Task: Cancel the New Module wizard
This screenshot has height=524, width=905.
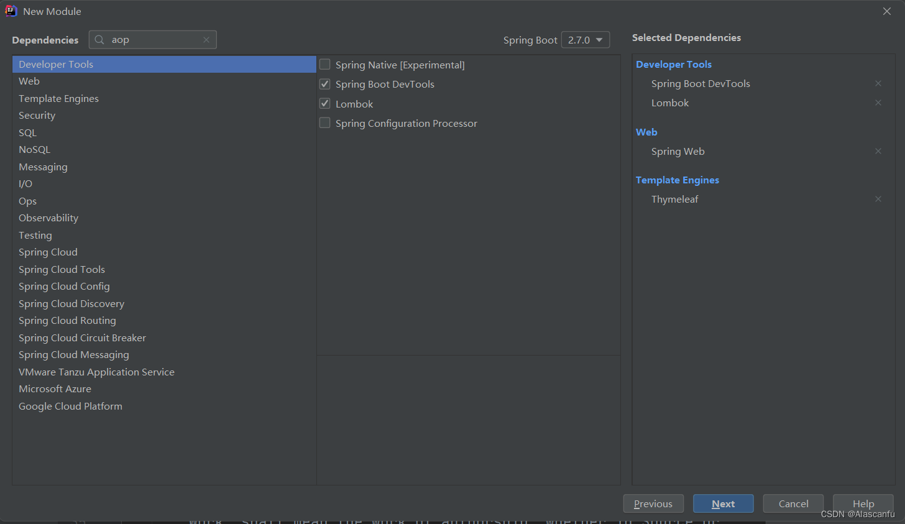Action: tap(794, 503)
